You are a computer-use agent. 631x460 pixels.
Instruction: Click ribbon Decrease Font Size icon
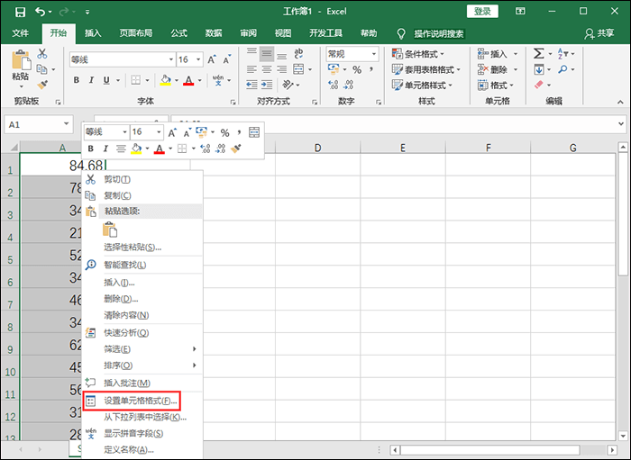(227, 59)
